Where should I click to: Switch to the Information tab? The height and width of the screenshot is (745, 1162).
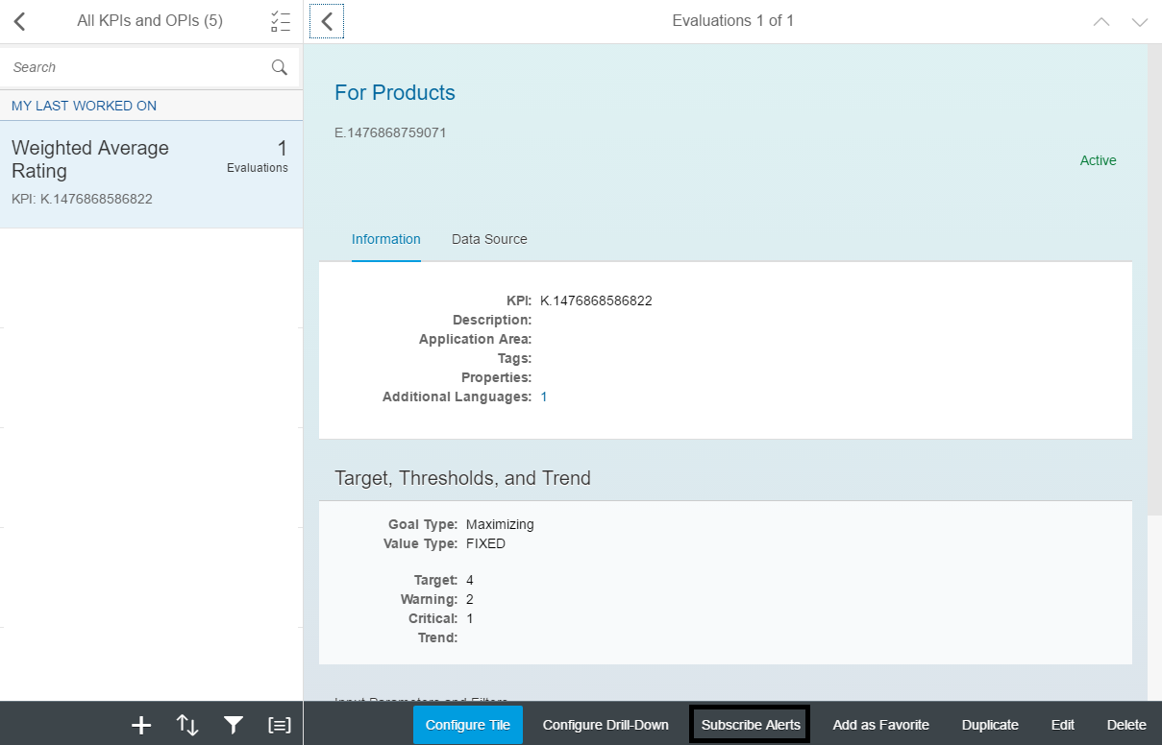[x=385, y=239]
